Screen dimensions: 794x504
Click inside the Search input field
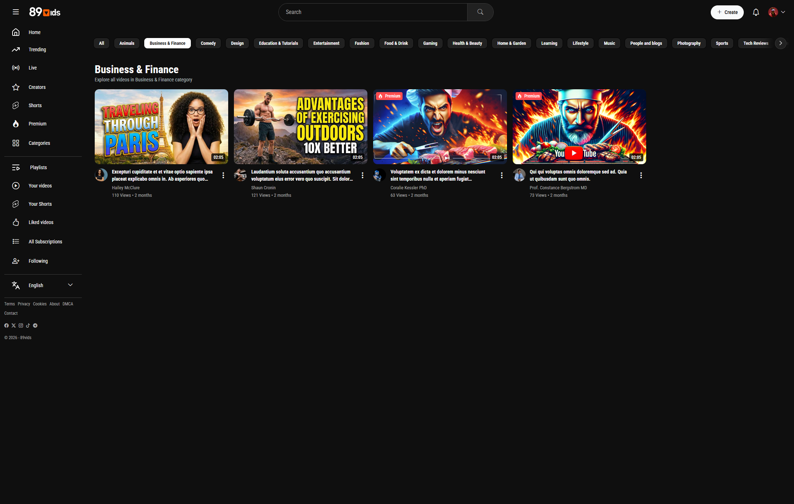373,12
